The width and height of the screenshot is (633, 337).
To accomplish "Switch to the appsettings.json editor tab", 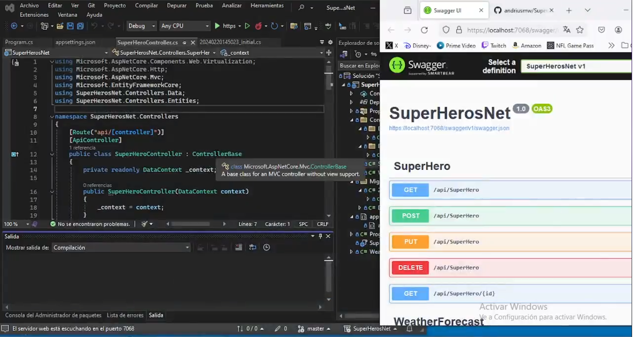I will click(x=75, y=42).
